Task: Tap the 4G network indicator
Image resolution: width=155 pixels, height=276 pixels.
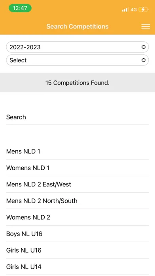Action: point(134,10)
